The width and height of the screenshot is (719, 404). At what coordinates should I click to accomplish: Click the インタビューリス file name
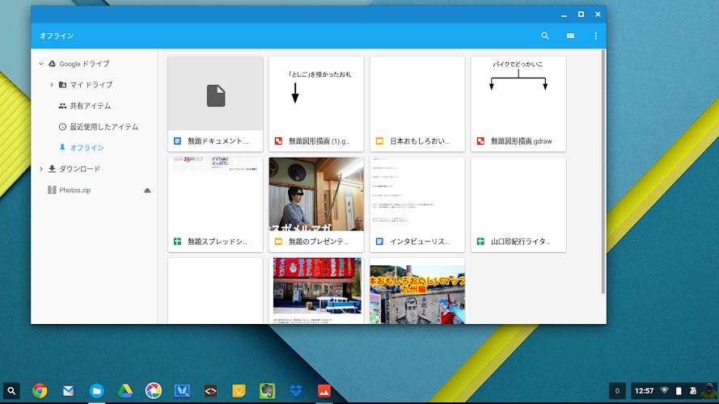(420, 242)
